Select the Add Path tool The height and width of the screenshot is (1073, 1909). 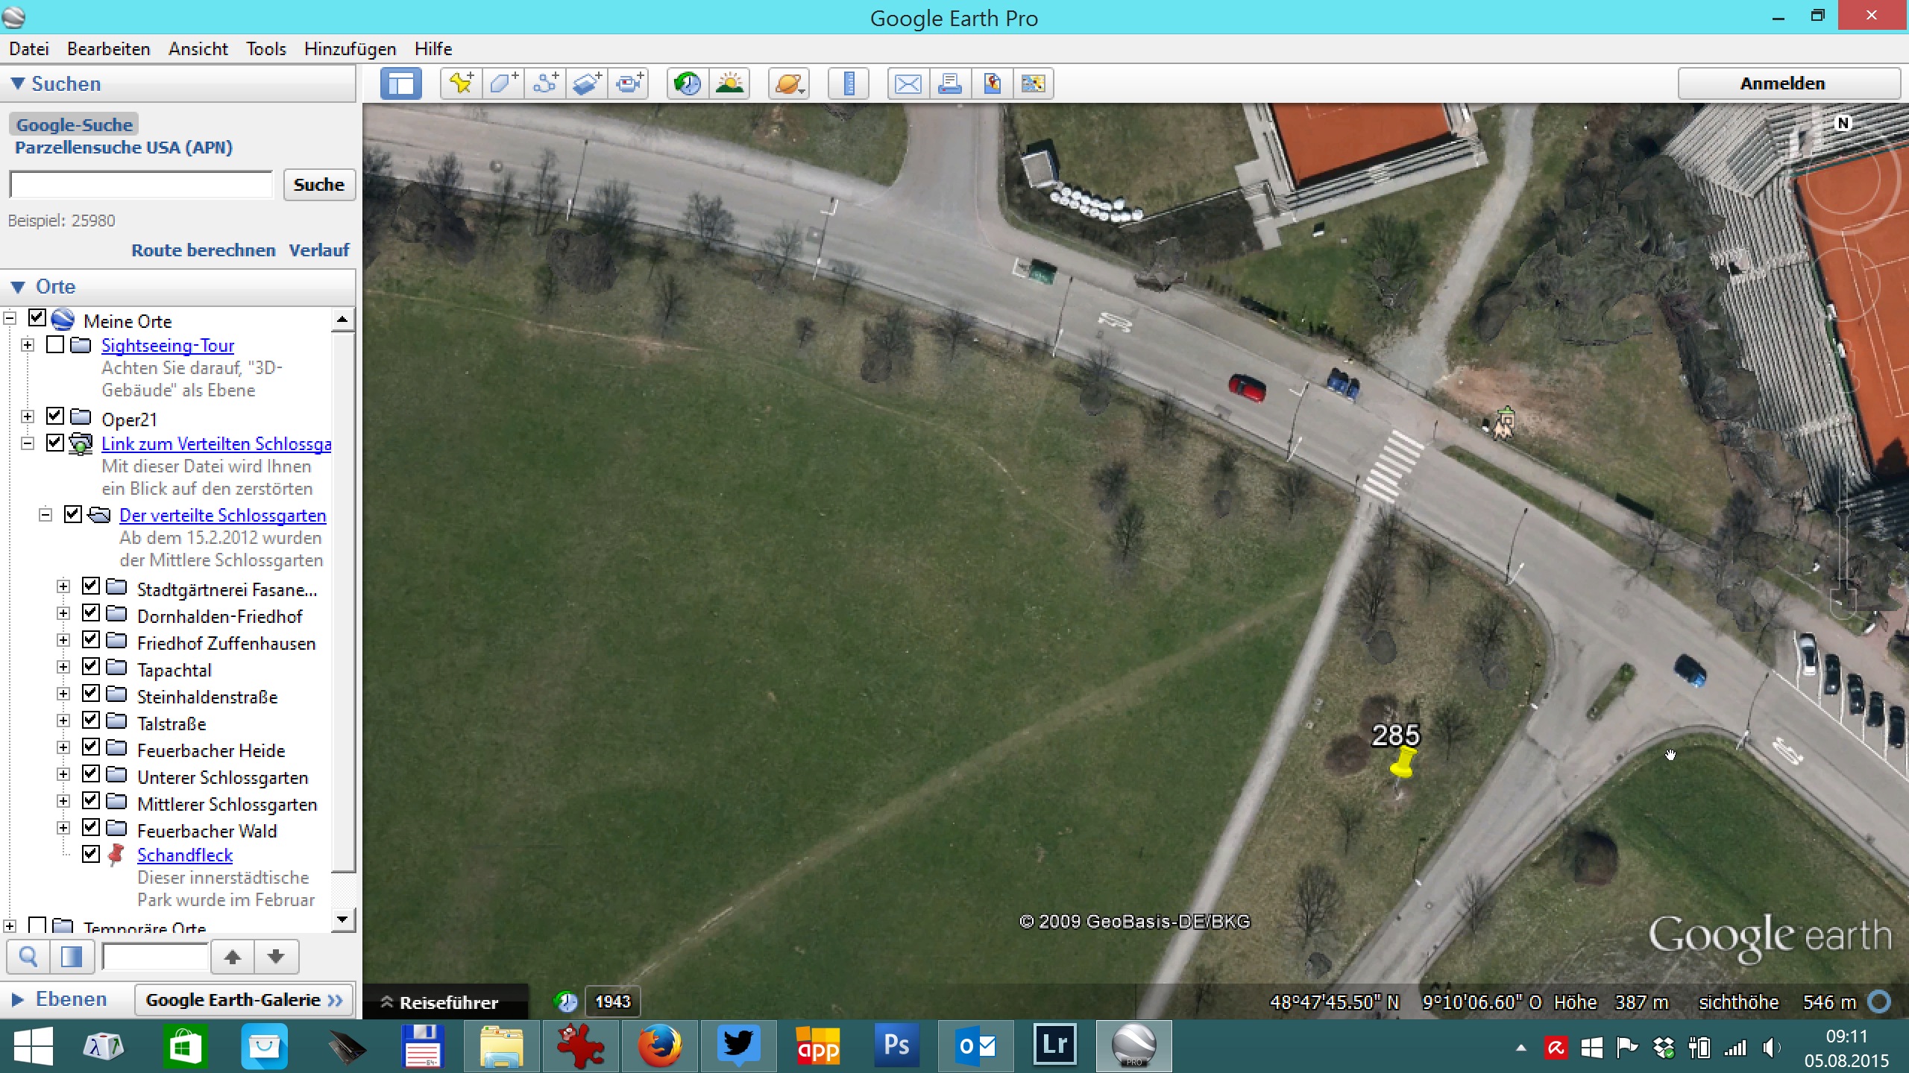coord(545,83)
